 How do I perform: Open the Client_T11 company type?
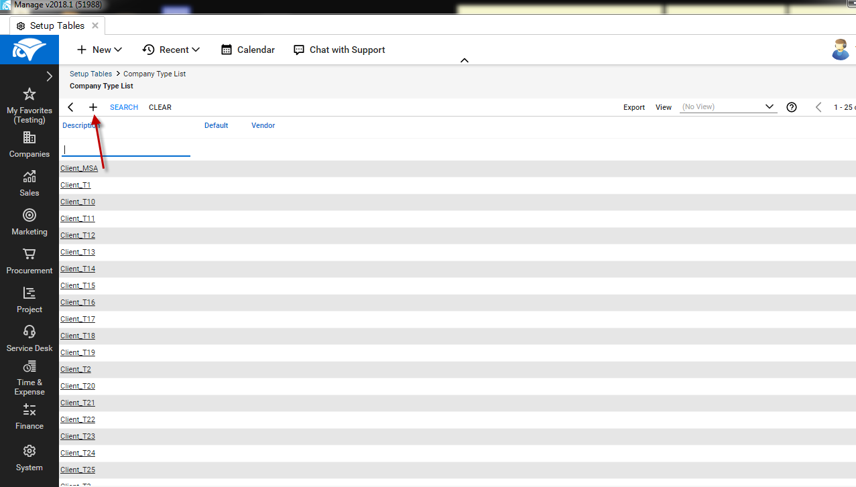click(x=78, y=218)
